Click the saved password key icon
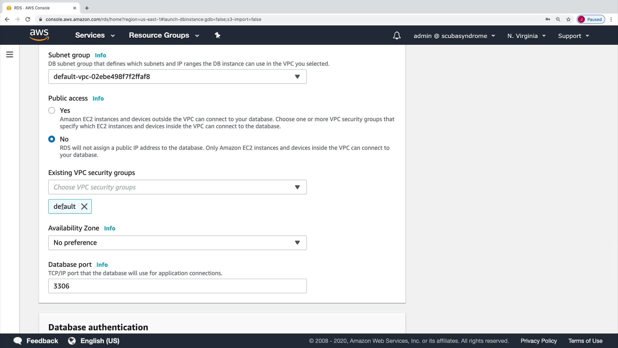Viewport: 618px width, 348px height. pyautogui.click(x=548, y=19)
